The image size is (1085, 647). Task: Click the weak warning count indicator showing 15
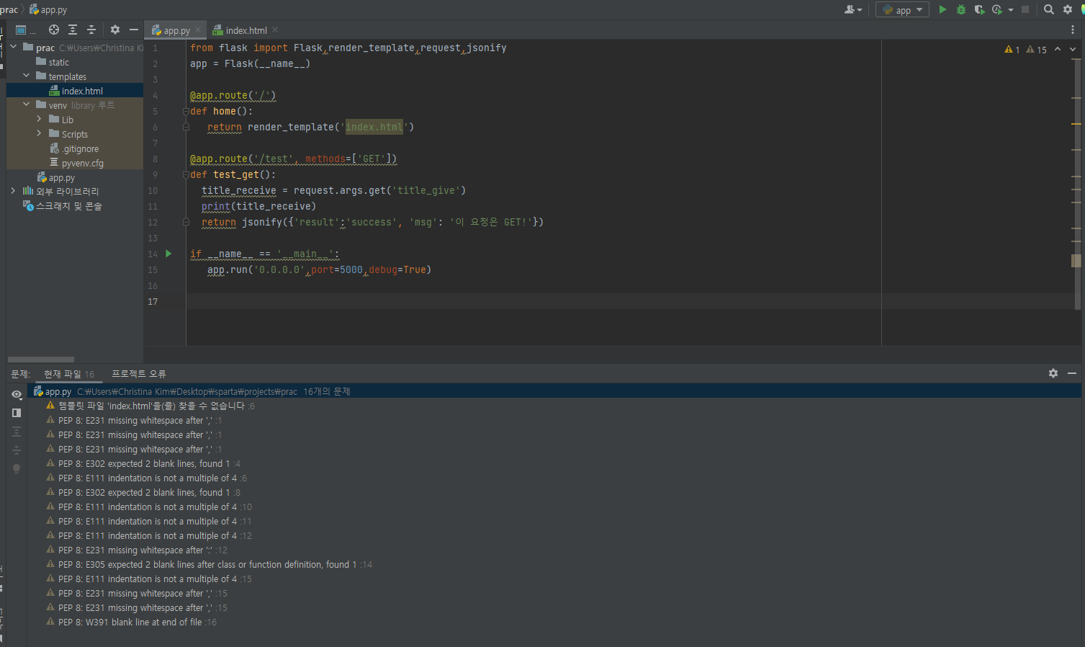(1036, 49)
